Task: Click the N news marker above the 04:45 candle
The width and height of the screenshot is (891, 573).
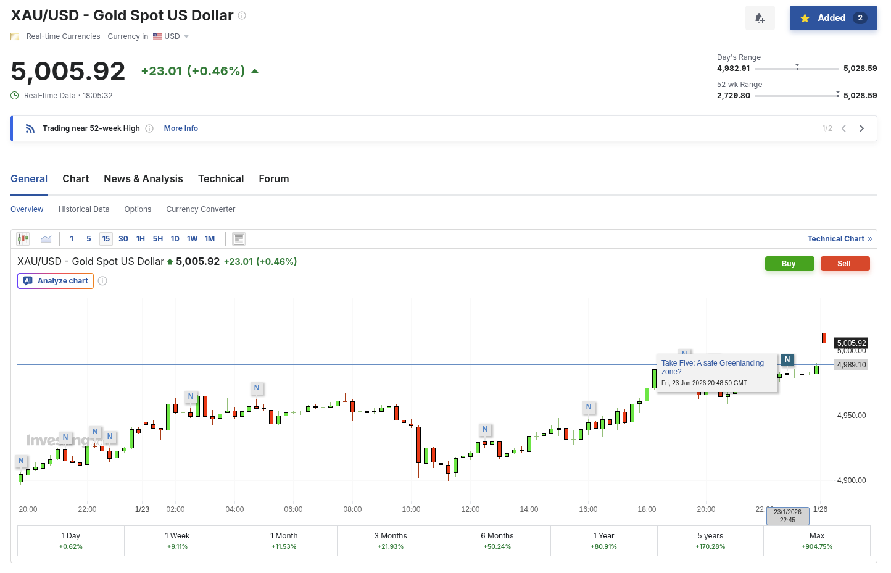Action: pyautogui.click(x=257, y=388)
